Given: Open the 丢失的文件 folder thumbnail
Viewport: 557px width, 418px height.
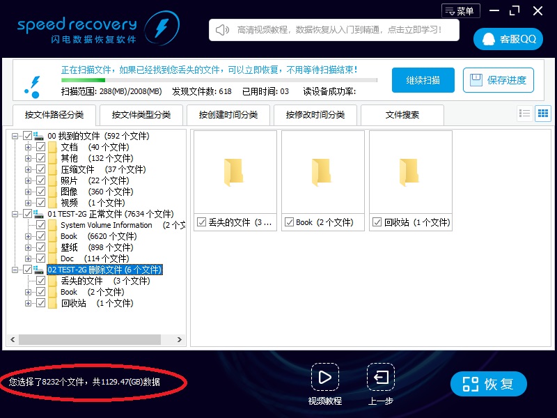Looking at the screenshot, I should coord(235,171).
